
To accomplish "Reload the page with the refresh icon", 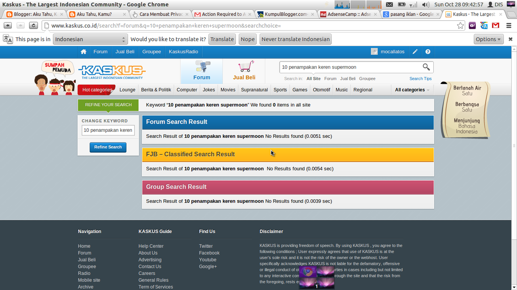I will pos(34,25).
